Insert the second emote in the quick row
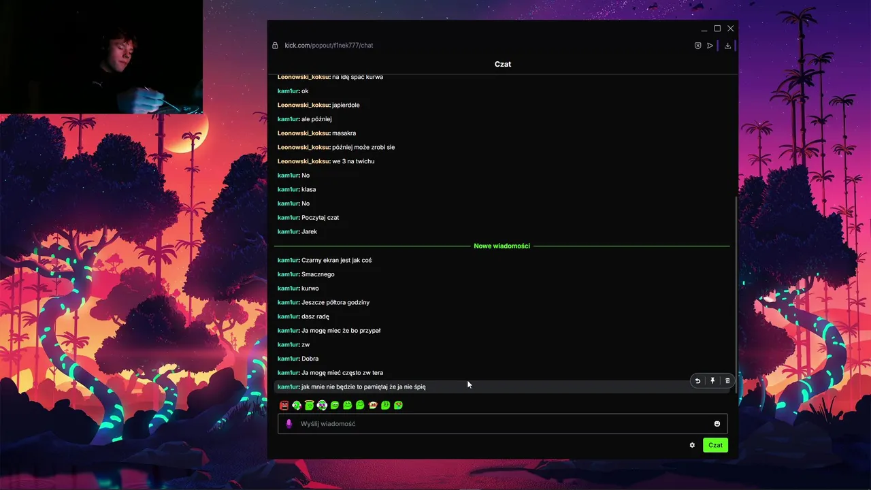The width and height of the screenshot is (871, 490). (x=297, y=405)
